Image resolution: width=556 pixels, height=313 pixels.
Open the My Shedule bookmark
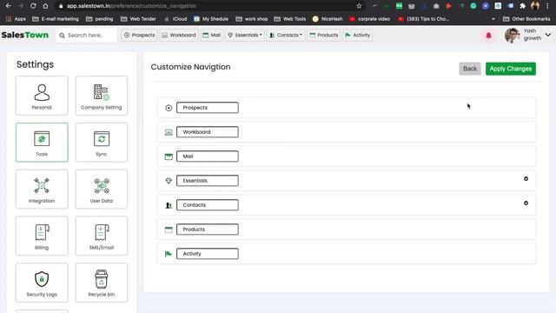[x=211, y=19]
